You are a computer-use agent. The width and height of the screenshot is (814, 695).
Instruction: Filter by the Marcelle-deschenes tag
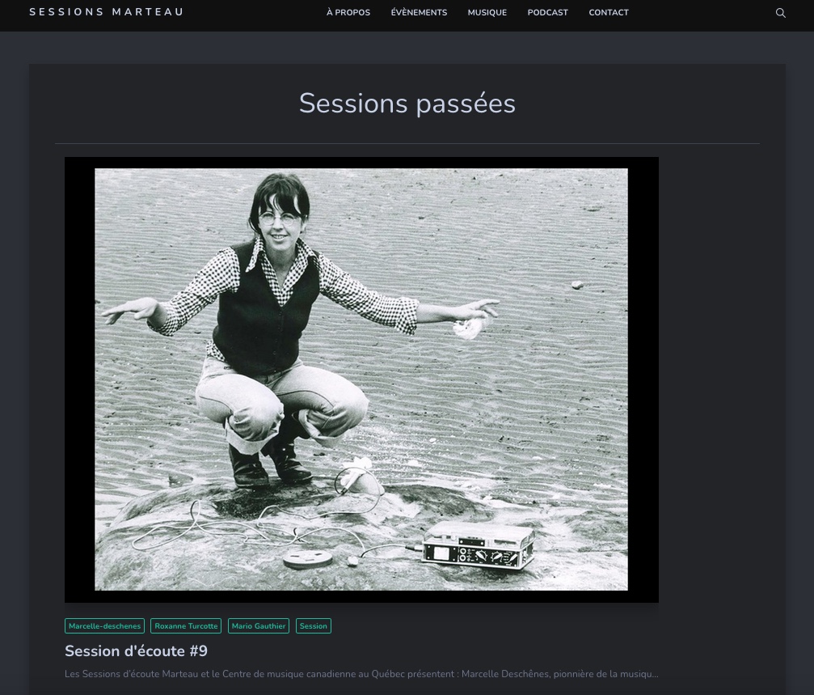coord(104,626)
